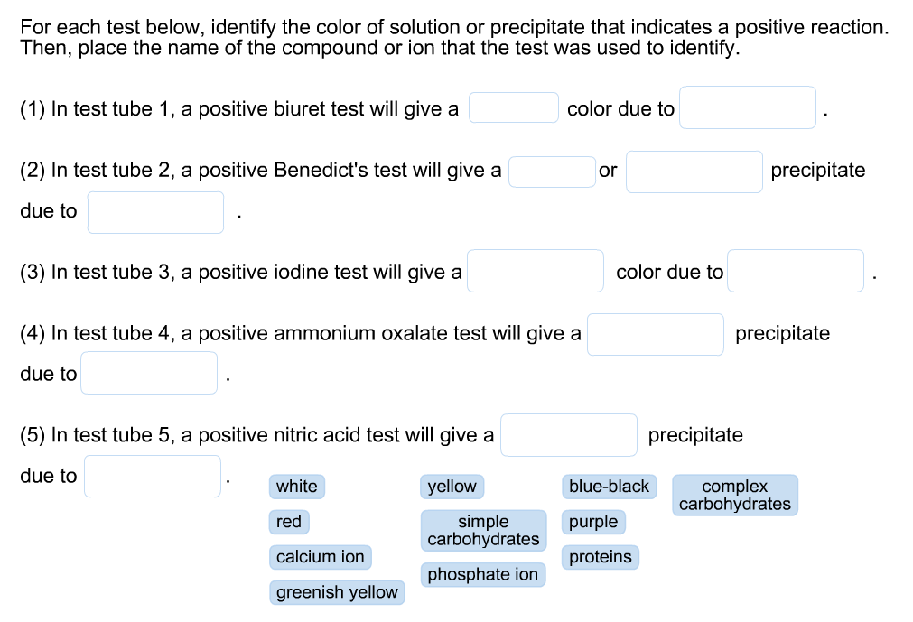
Task: Select the "proteins" answer chip
Action: click(x=600, y=557)
